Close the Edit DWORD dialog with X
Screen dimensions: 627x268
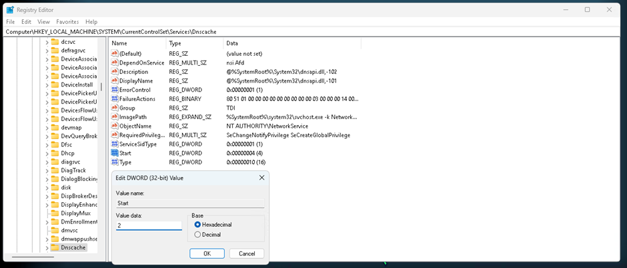[261, 178]
